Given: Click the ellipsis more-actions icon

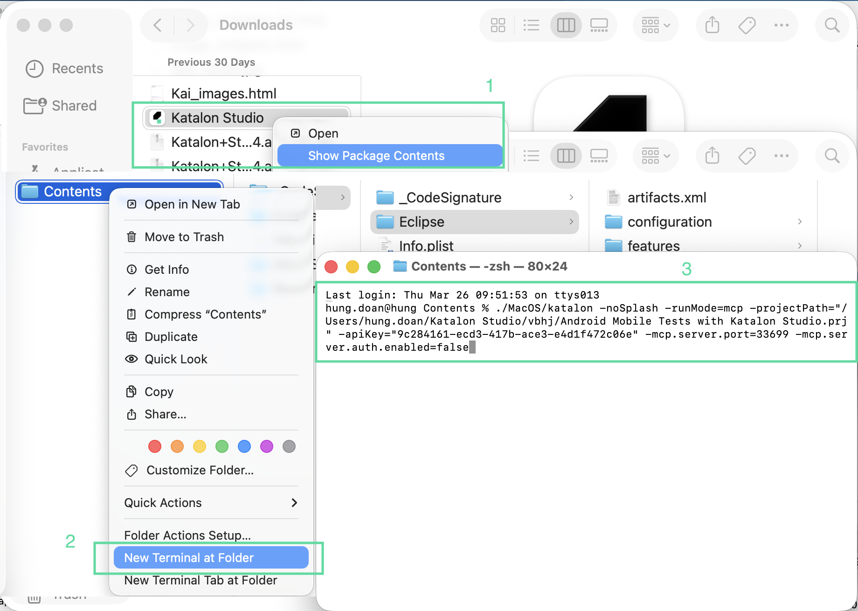Looking at the screenshot, I should tap(782, 25).
